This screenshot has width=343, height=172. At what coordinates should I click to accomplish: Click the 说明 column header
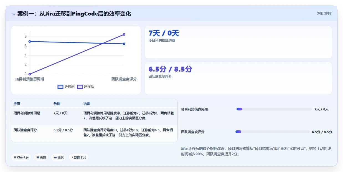(x=87, y=104)
